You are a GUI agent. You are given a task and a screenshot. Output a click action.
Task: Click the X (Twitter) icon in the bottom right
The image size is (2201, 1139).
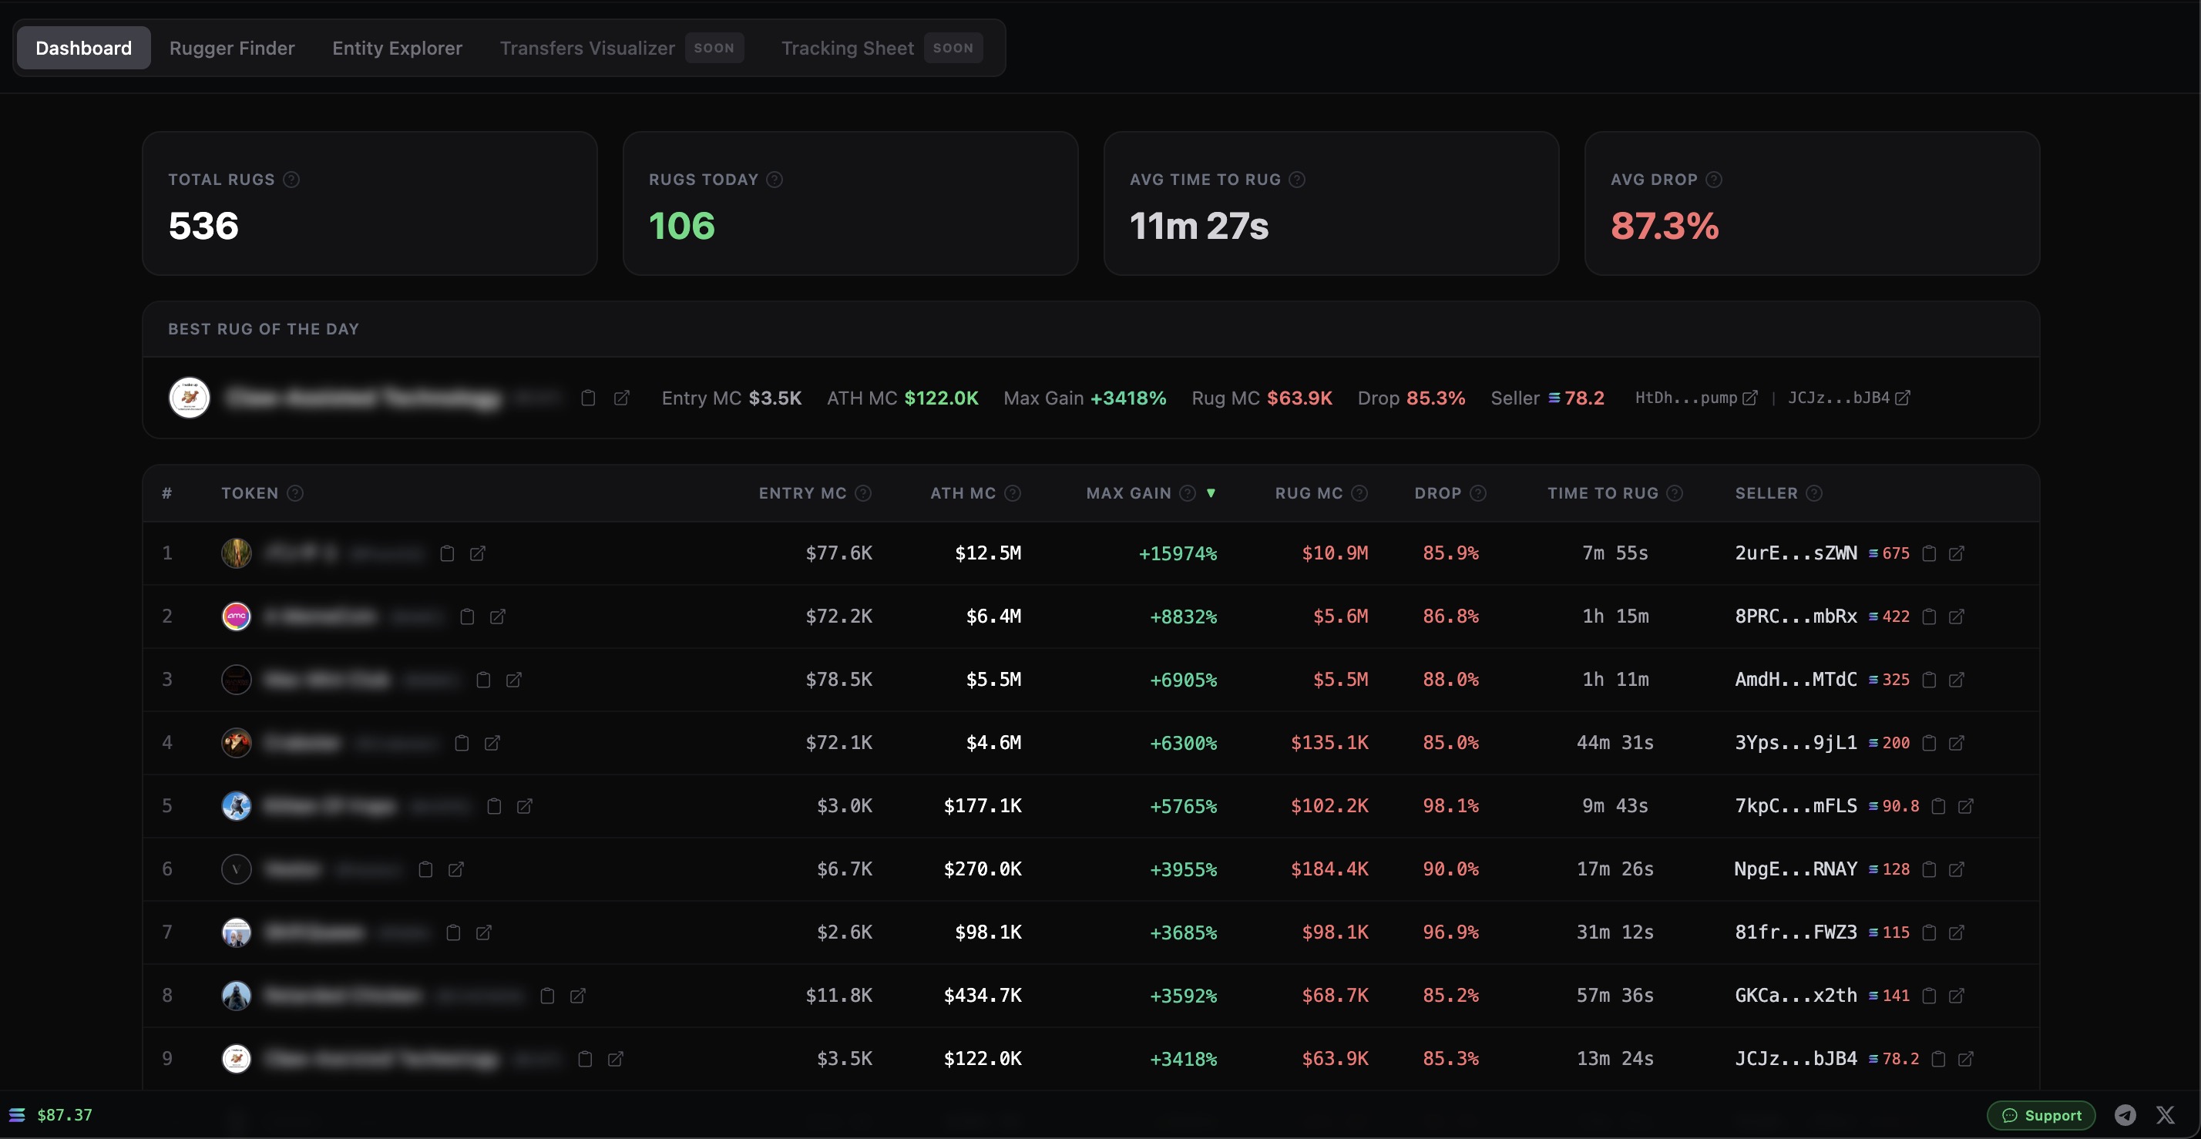[x=2167, y=1115]
